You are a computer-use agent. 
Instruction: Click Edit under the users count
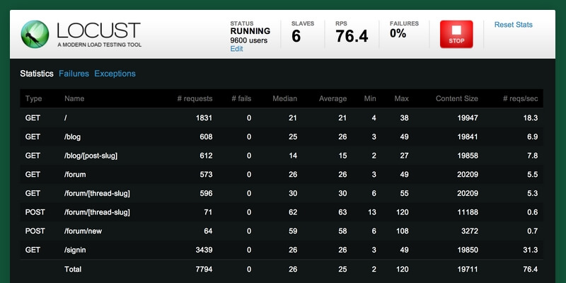coord(236,49)
